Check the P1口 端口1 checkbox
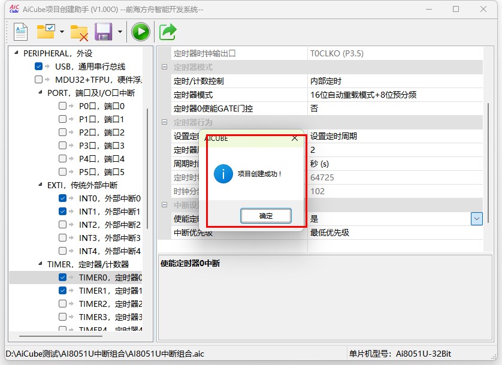The height and width of the screenshot is (365, 502). 62,119
